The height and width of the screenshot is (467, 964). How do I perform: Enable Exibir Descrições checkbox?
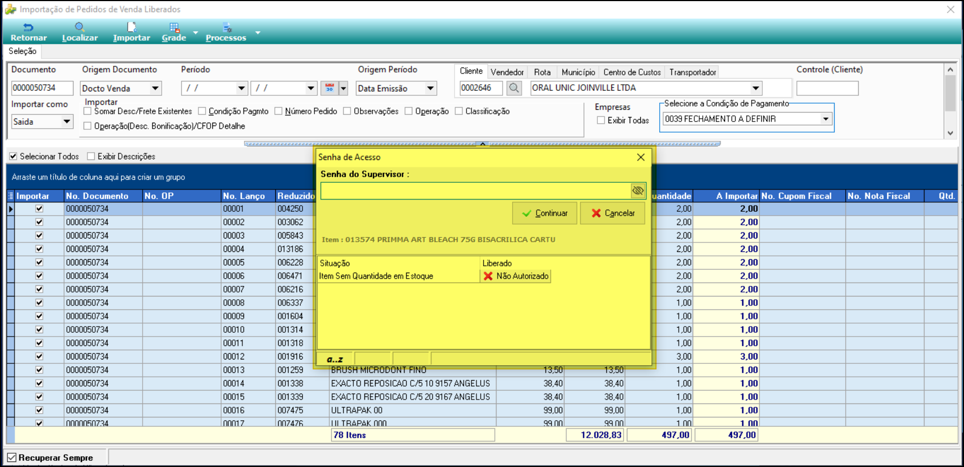coord(91,157)
